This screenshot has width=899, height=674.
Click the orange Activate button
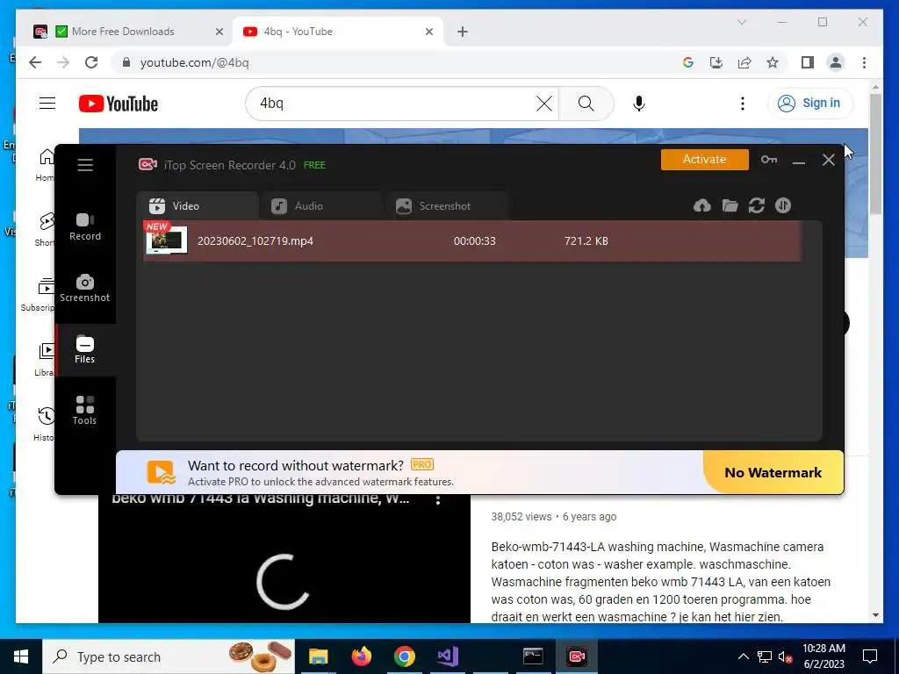[x=705, y=160]
